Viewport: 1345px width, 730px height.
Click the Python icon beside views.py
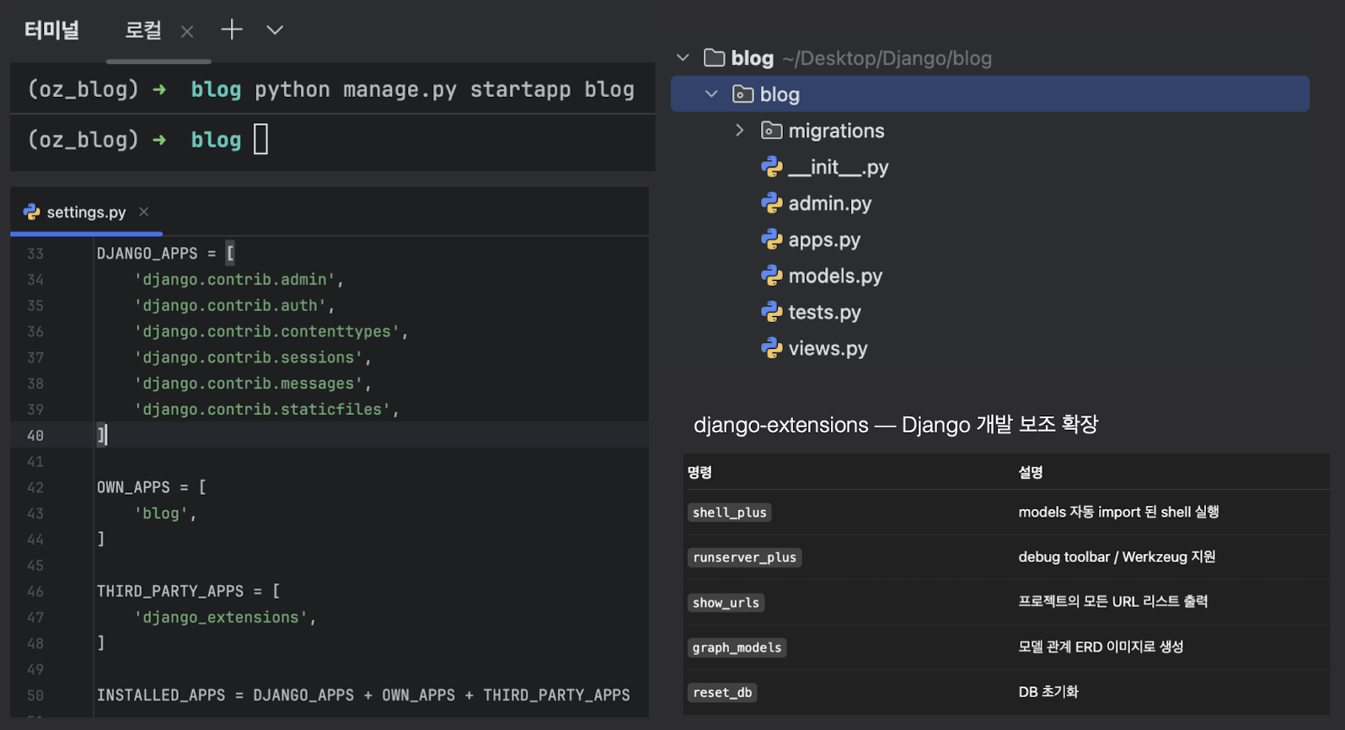click(771, 348)
